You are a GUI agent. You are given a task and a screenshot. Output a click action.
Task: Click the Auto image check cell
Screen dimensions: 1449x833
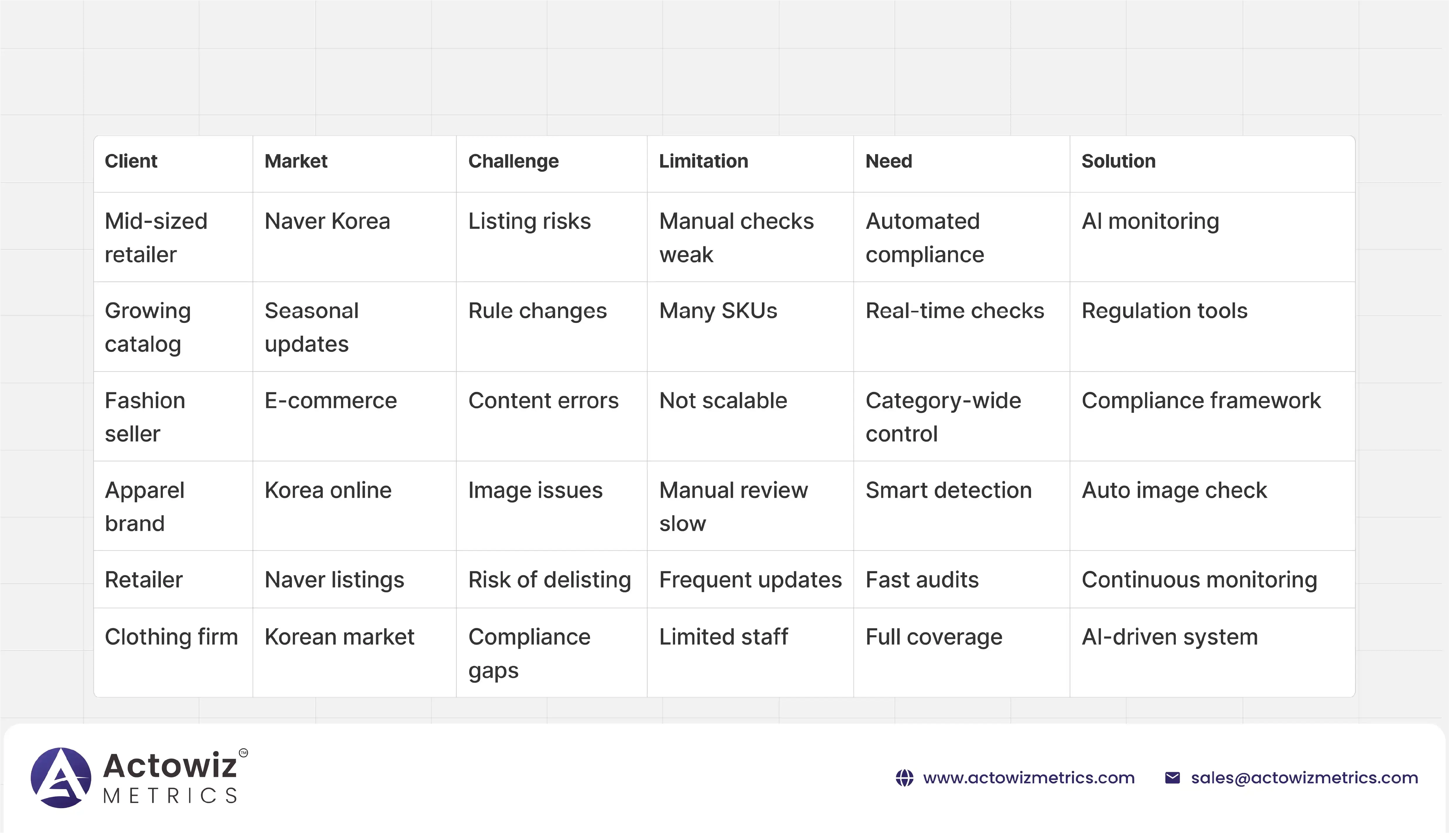pos(1174,490)
